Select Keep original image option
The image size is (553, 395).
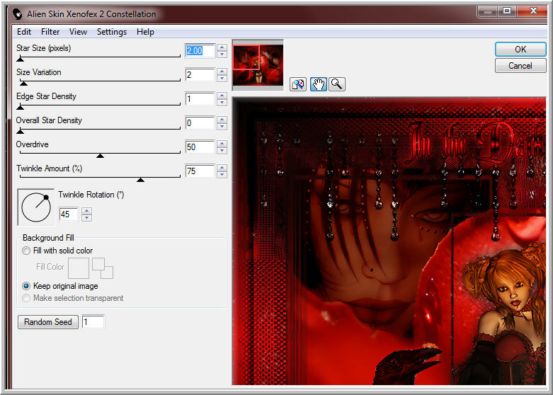click(x=26, y=286)
